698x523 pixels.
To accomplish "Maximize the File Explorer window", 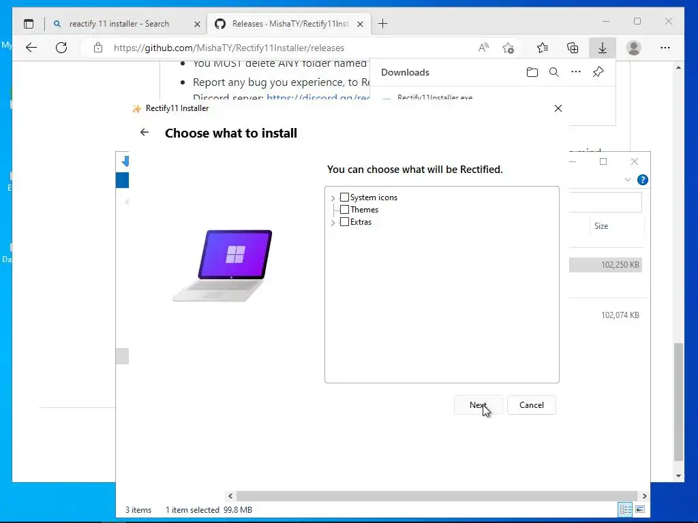I will click(x=603, y=161).
